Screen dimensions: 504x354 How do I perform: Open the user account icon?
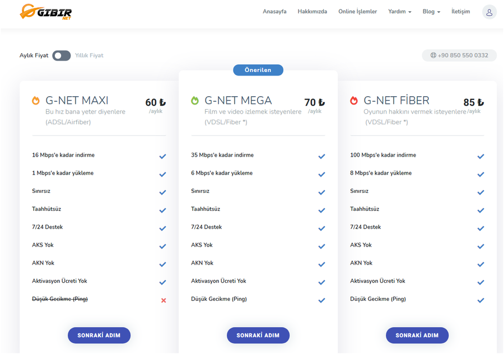[489, 12]
